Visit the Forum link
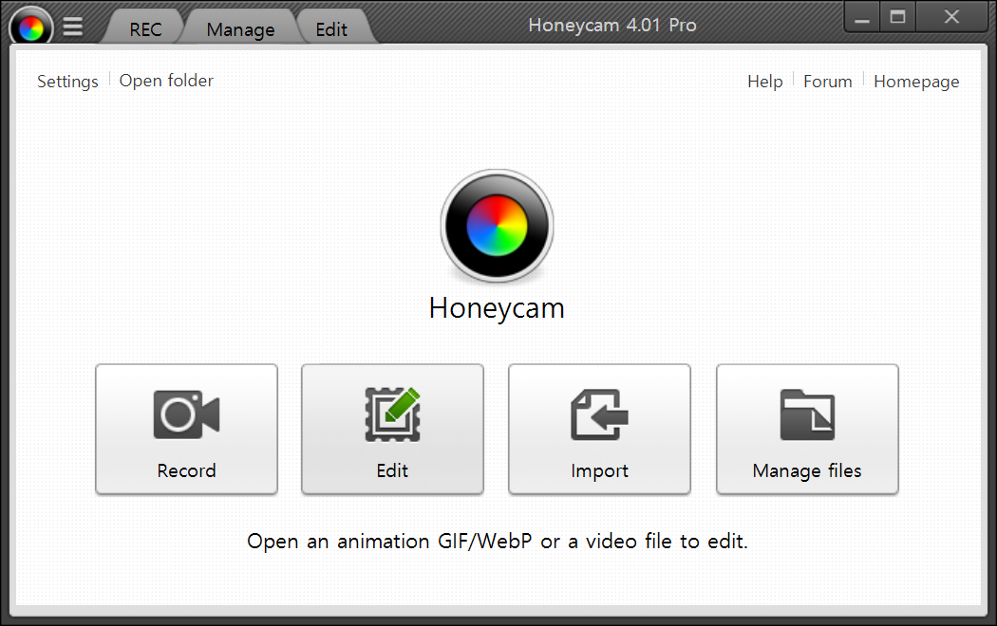997x626 pixels. 827,82
